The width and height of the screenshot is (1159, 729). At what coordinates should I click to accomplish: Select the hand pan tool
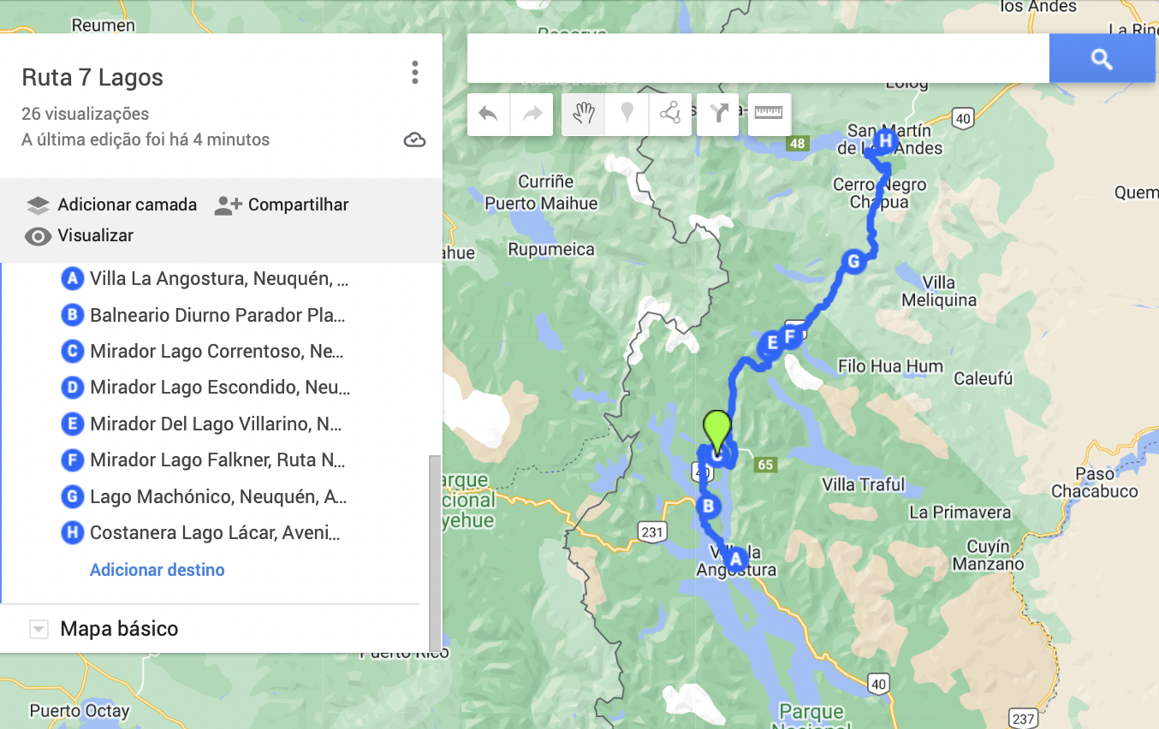tap(584, 114)
